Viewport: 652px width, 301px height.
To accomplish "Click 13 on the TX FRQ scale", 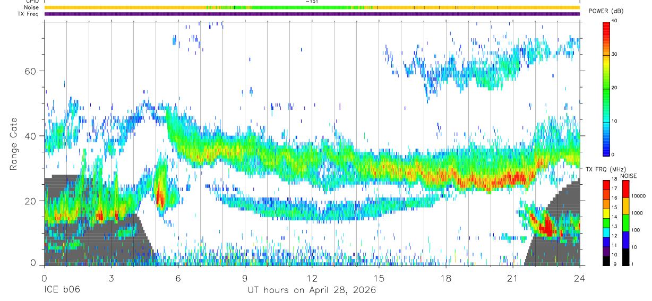I will [x=614, y=226].
